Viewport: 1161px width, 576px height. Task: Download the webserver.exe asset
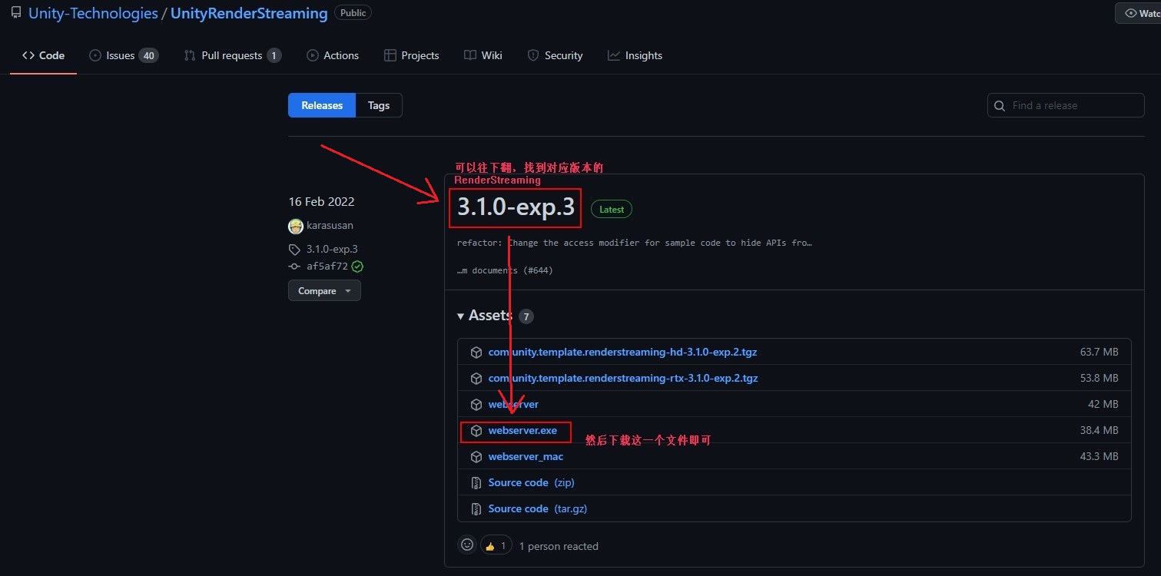522,430
